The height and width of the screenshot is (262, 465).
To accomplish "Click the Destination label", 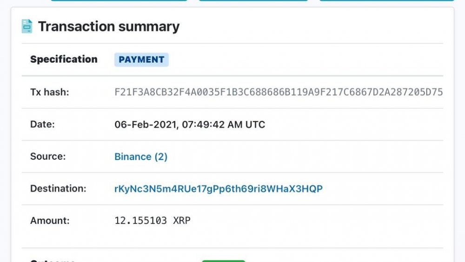I will [58, 189].
